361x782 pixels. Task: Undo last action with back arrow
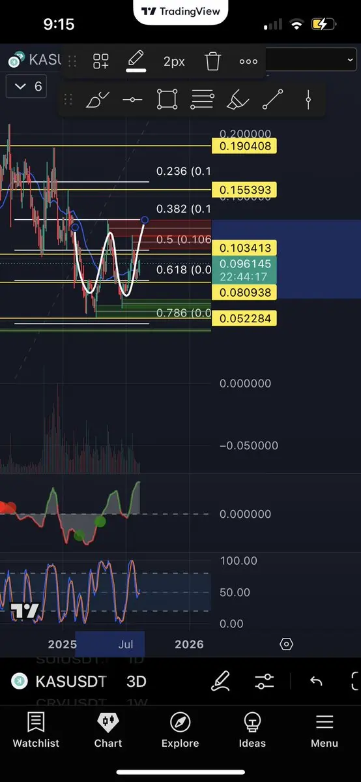tap(316, 682)
